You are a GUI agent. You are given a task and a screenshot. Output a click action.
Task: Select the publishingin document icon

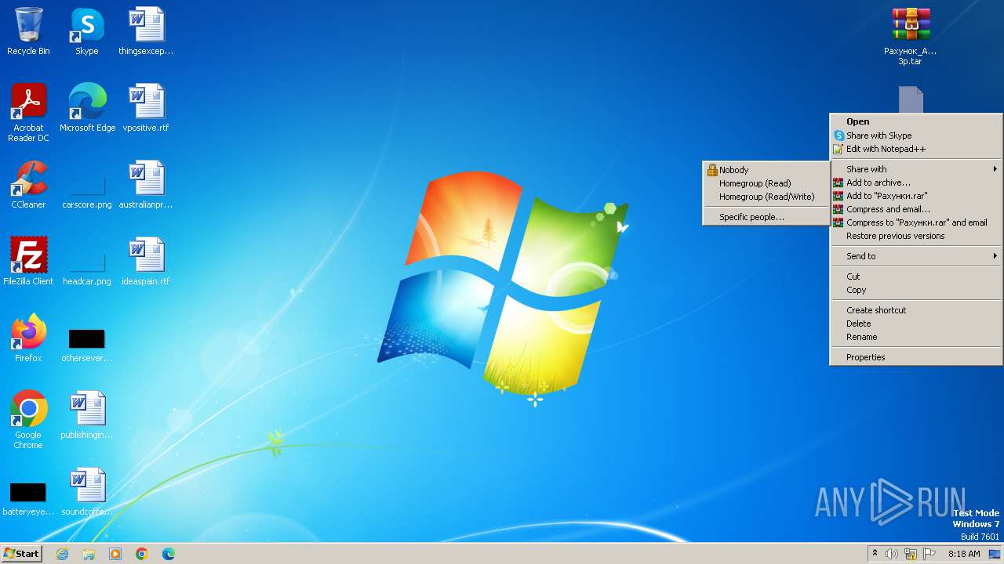[87, 415]
